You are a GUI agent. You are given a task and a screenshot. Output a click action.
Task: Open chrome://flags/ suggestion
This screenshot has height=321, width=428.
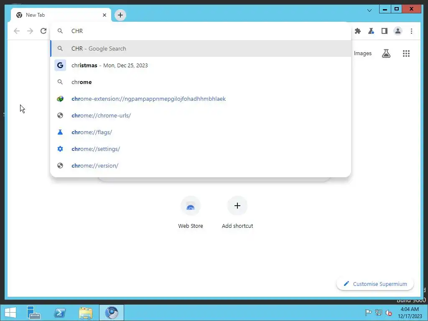201,132
